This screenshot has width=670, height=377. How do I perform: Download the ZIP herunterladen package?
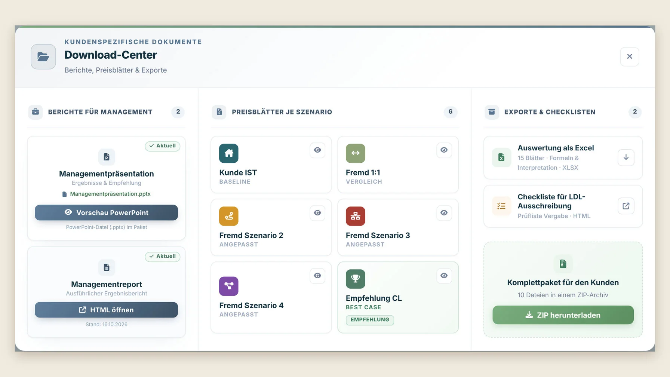pos(563,315)
